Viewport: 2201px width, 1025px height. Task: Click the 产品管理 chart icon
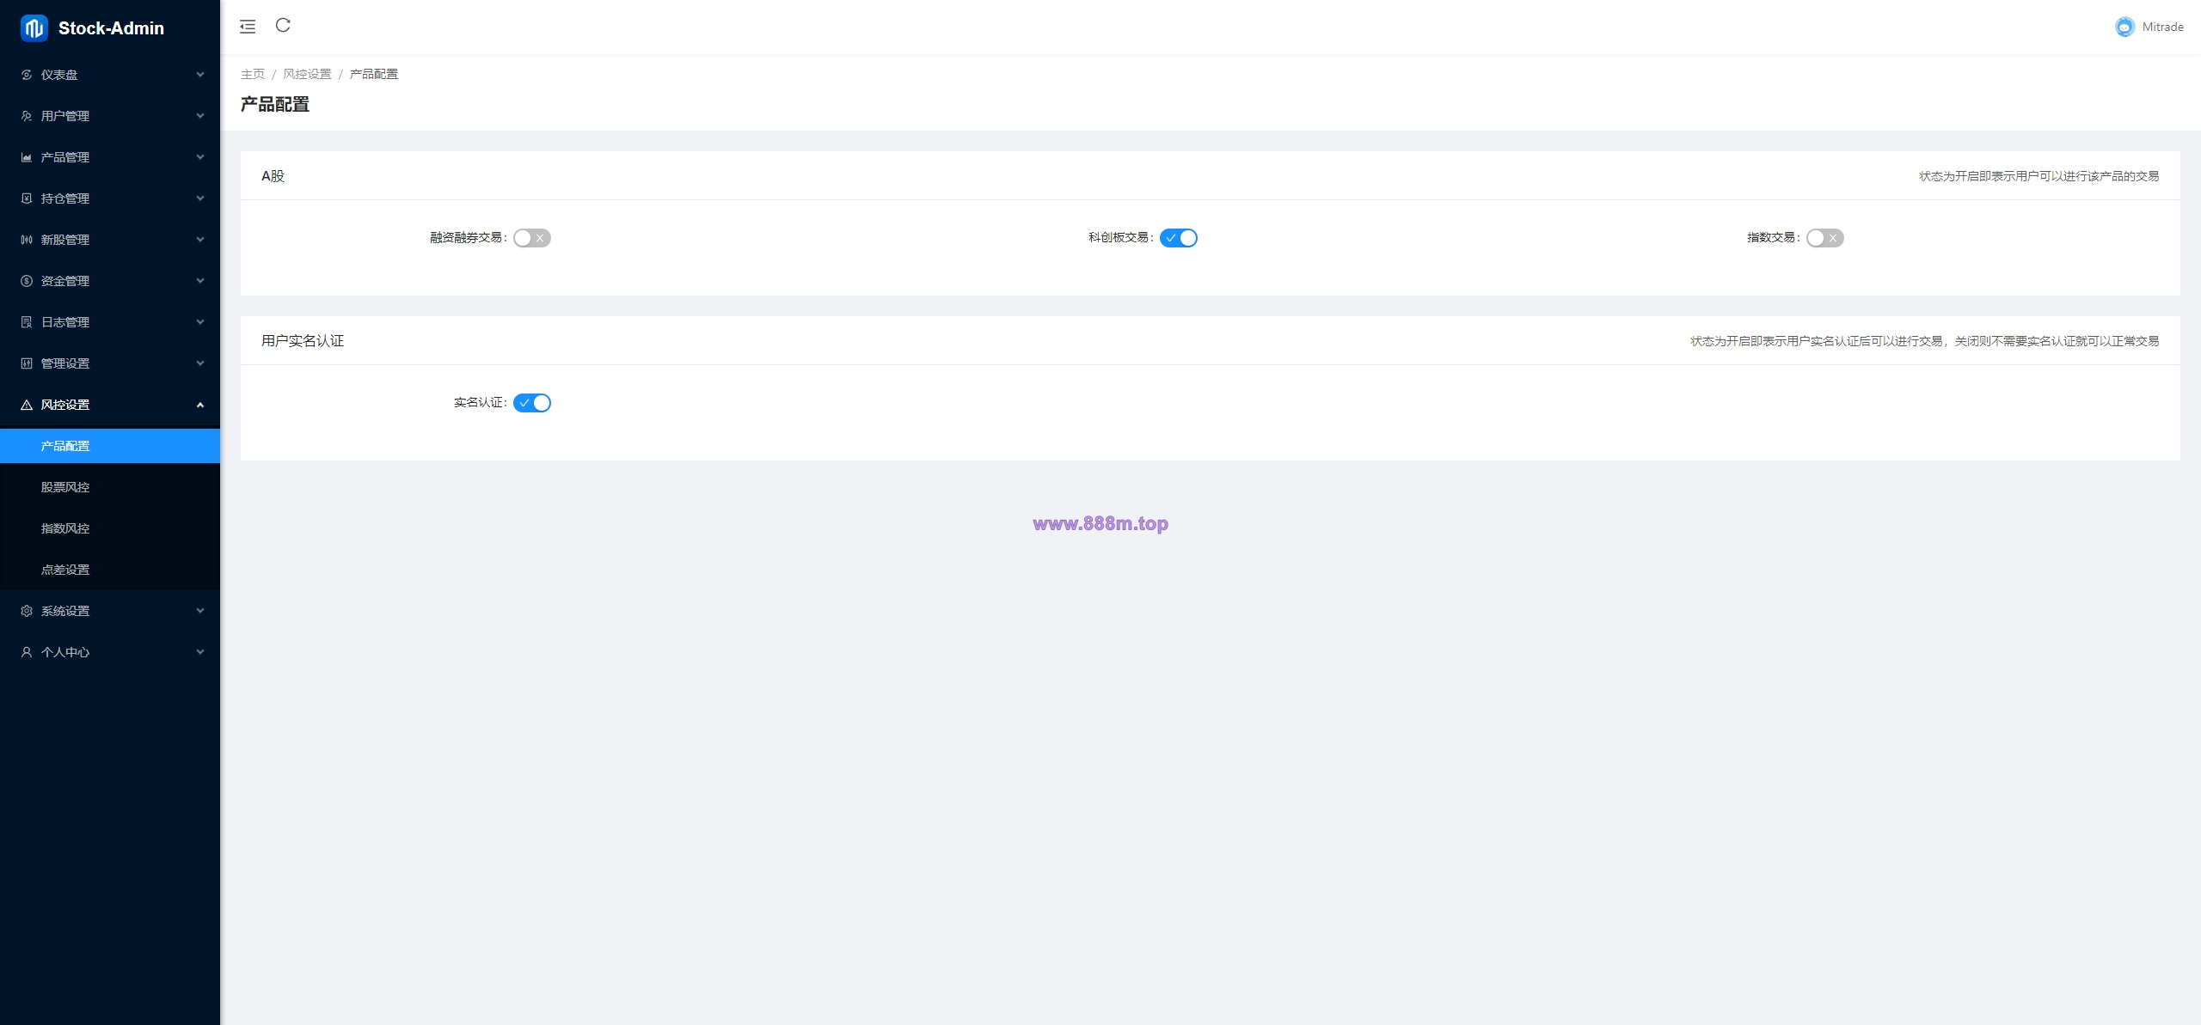pos(27,157)
